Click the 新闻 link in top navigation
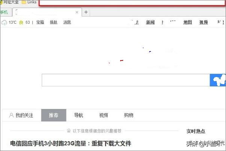Viewport: 226px width, 151px height. (150, 23)
